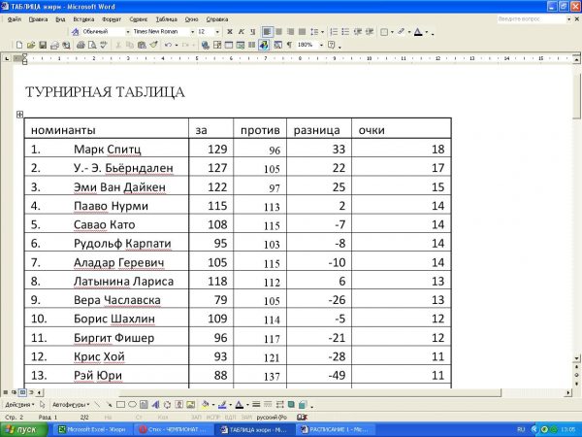Click the Пуск start button
Screen dimensions: 582x437
[21, 428]
